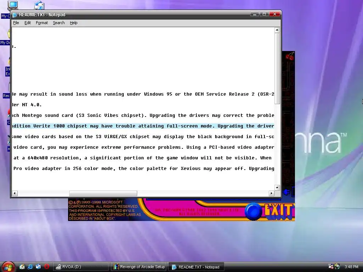Click the red Opera icon in Quick Launch
363x272 pixels.
pyautogui.click(x=46, y=267)
